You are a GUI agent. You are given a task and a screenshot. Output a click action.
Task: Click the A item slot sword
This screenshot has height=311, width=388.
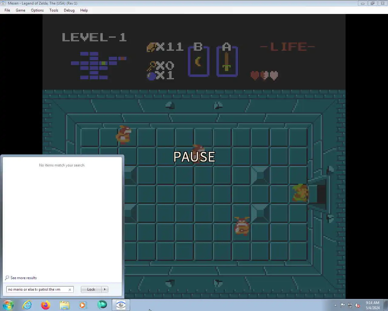point(226,62)
